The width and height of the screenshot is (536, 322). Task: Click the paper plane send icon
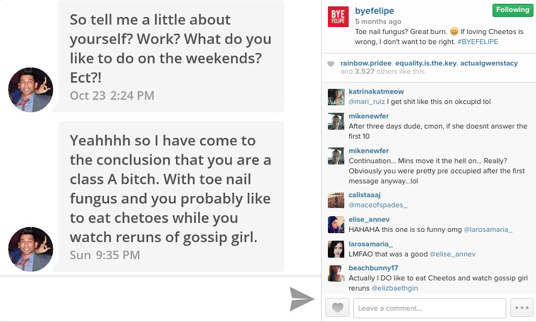pos(302,299)
